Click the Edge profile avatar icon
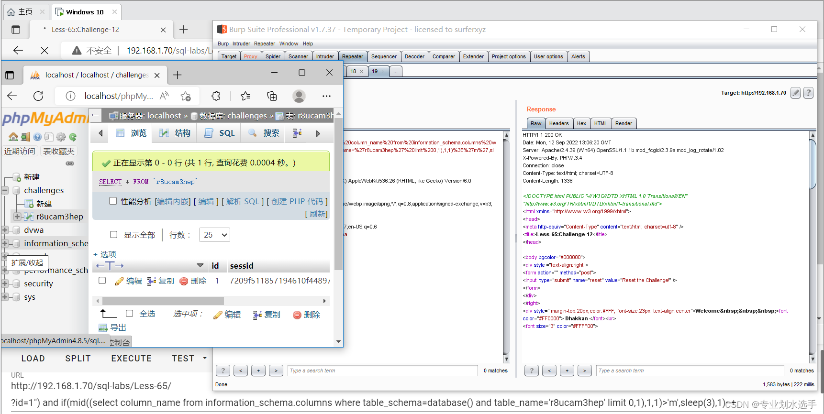This screenshot has width=824, height=414. click(x=299, y=96)
